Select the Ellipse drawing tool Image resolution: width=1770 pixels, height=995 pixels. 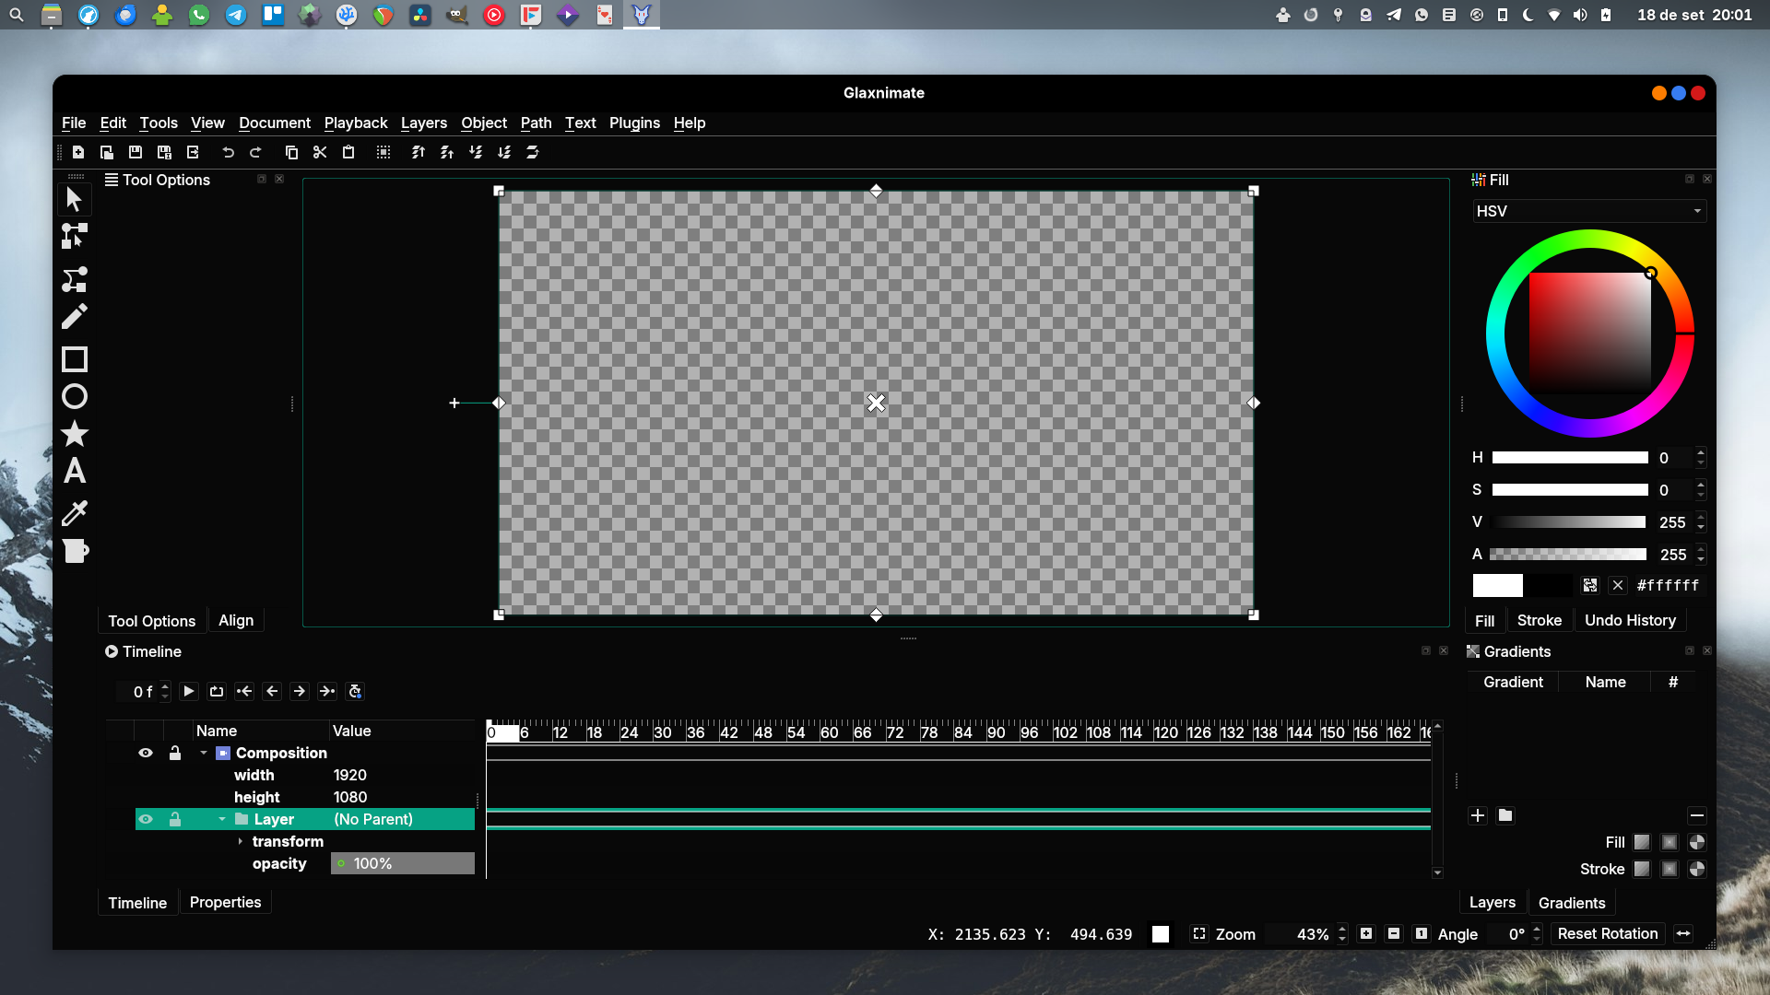(75, 397)
